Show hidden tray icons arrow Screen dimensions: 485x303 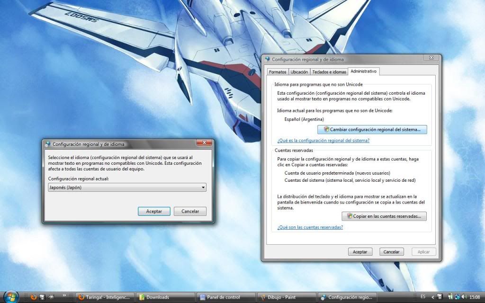pyautogui.click(x=433, y=297)
